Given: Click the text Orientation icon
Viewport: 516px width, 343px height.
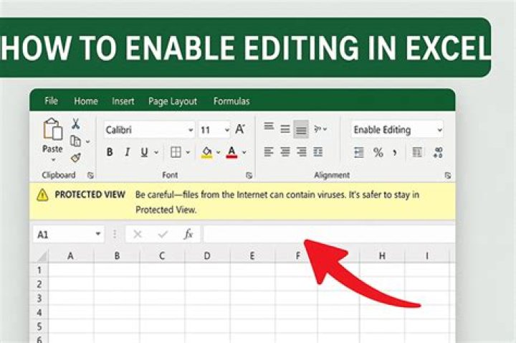Looking at the screenshot, I should point(320,129).
